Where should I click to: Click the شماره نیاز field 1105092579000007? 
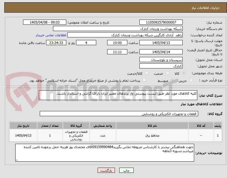click(161, 22)
